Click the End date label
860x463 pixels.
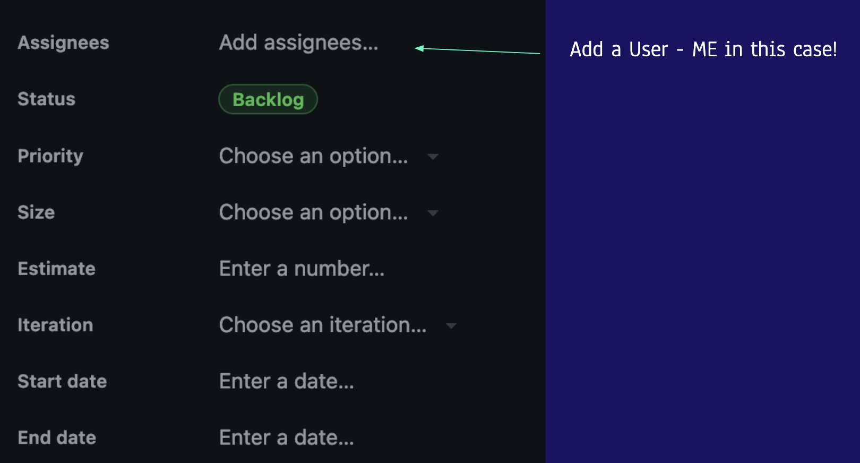pos(56,438)
